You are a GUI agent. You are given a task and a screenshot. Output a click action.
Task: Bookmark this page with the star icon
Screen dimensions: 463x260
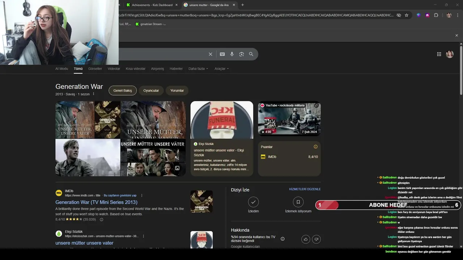tap(407, 15)
